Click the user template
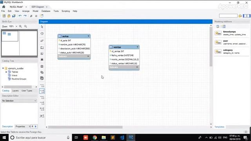This screenshot has width=251, height=141. tap(231, 42)
